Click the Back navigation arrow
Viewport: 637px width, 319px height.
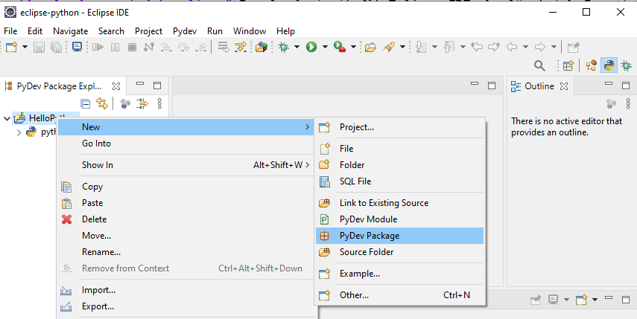(x=512, y=47)
